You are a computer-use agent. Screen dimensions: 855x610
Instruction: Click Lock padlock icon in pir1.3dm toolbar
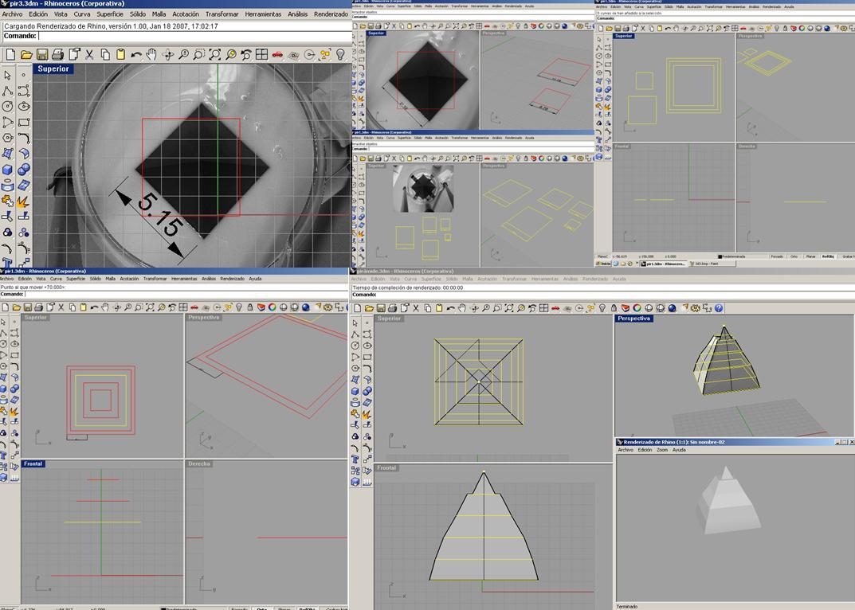point(250,307)
